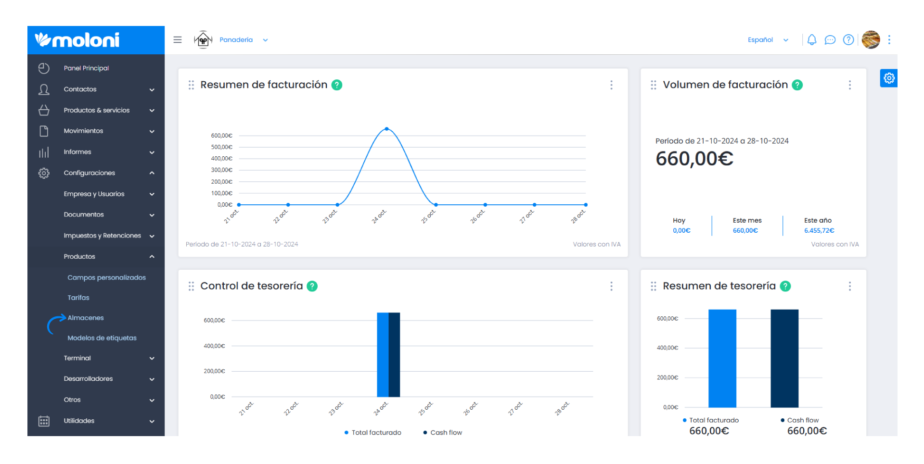Toggle the hamburger menu icon

(178, 40)
